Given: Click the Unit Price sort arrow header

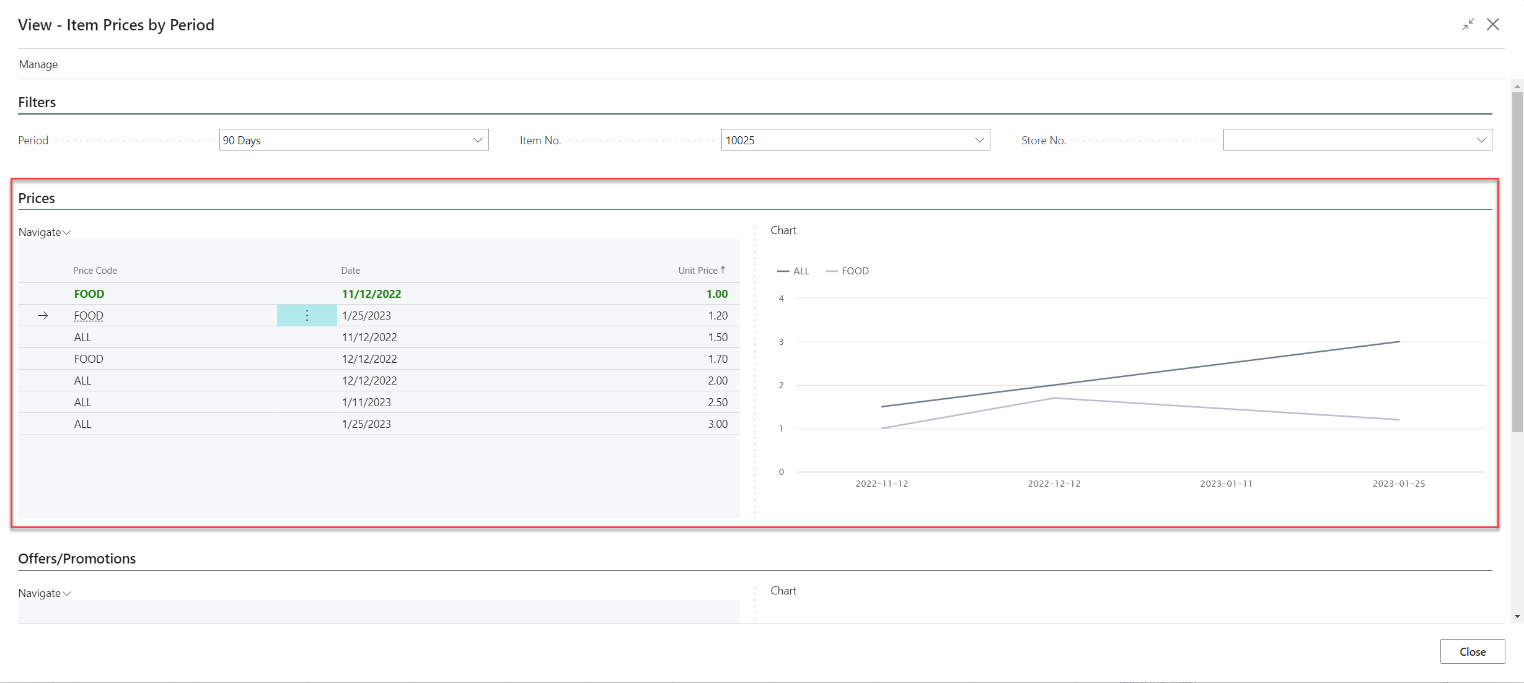Looking at the screenshot, I should click(701, 271).
